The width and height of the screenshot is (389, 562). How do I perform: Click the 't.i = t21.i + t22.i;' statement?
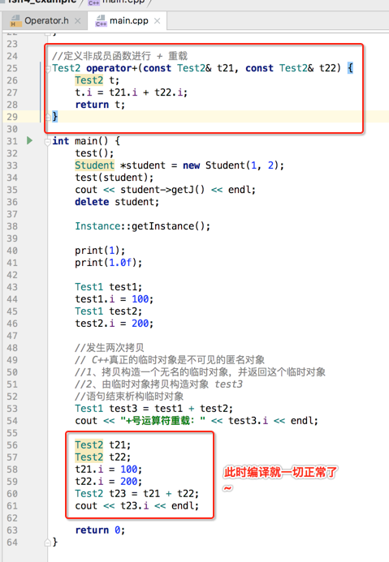[x=131, y=92]
